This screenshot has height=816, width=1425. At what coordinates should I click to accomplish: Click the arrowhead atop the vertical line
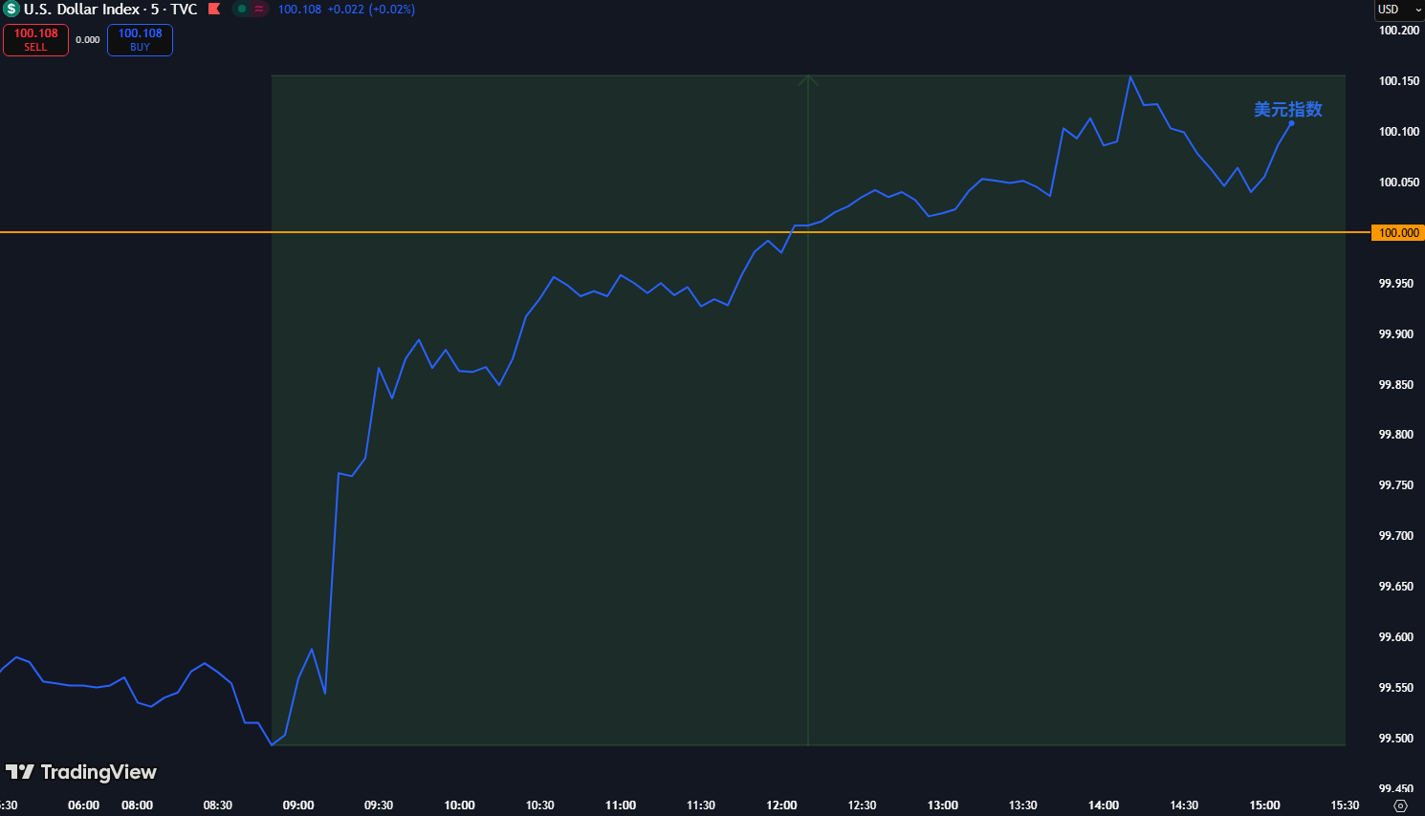click(808, 81)
